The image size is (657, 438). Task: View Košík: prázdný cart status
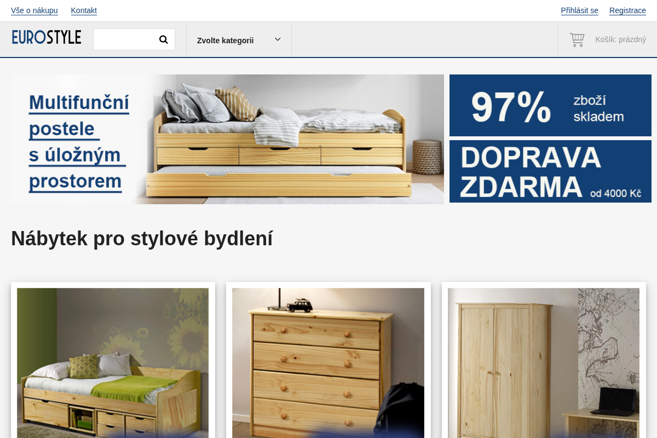click(x=620, y=39)
